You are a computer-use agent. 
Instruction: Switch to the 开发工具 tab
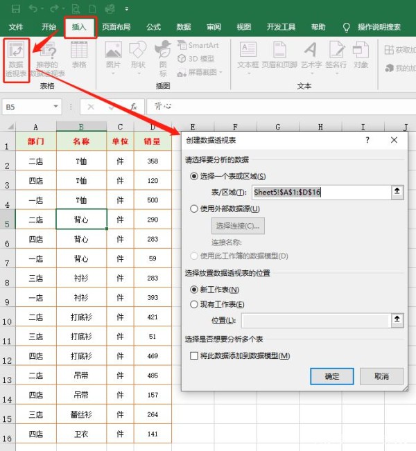pos(281,27)
